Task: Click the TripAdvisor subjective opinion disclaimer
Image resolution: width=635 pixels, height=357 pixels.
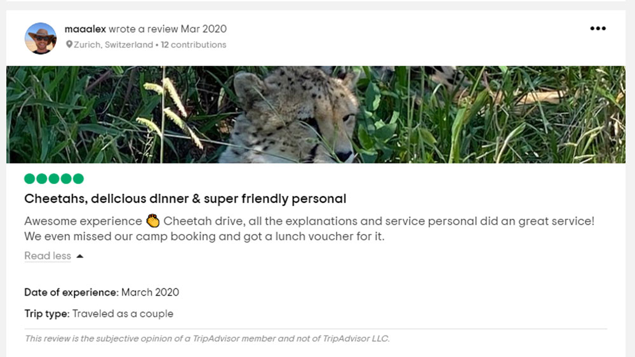Action: 207,339
